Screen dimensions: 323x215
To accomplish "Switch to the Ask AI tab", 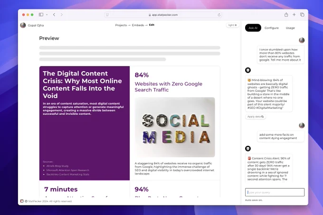I will 253,28.
